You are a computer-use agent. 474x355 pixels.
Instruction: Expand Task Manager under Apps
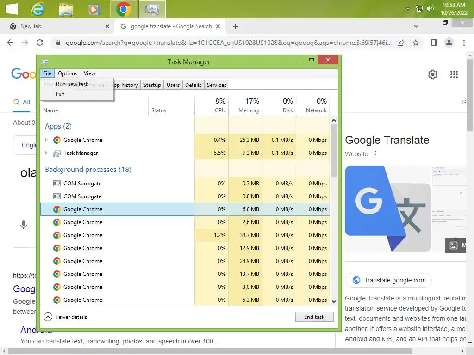[x=46, y=153]
